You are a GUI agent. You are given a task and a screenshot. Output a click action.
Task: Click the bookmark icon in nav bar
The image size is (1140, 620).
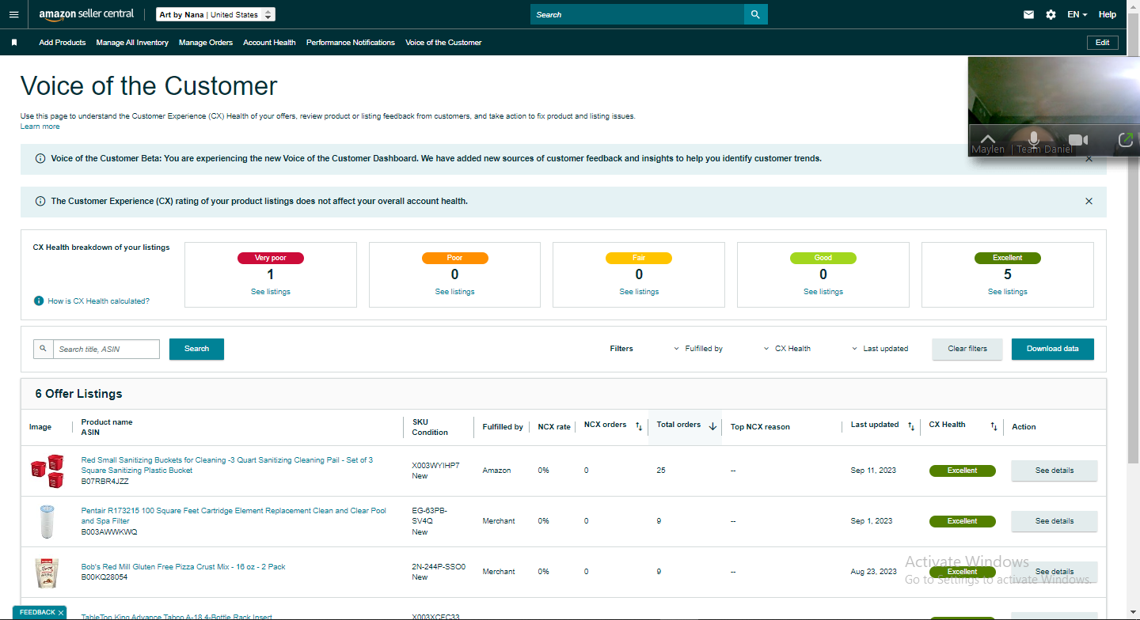13,43
